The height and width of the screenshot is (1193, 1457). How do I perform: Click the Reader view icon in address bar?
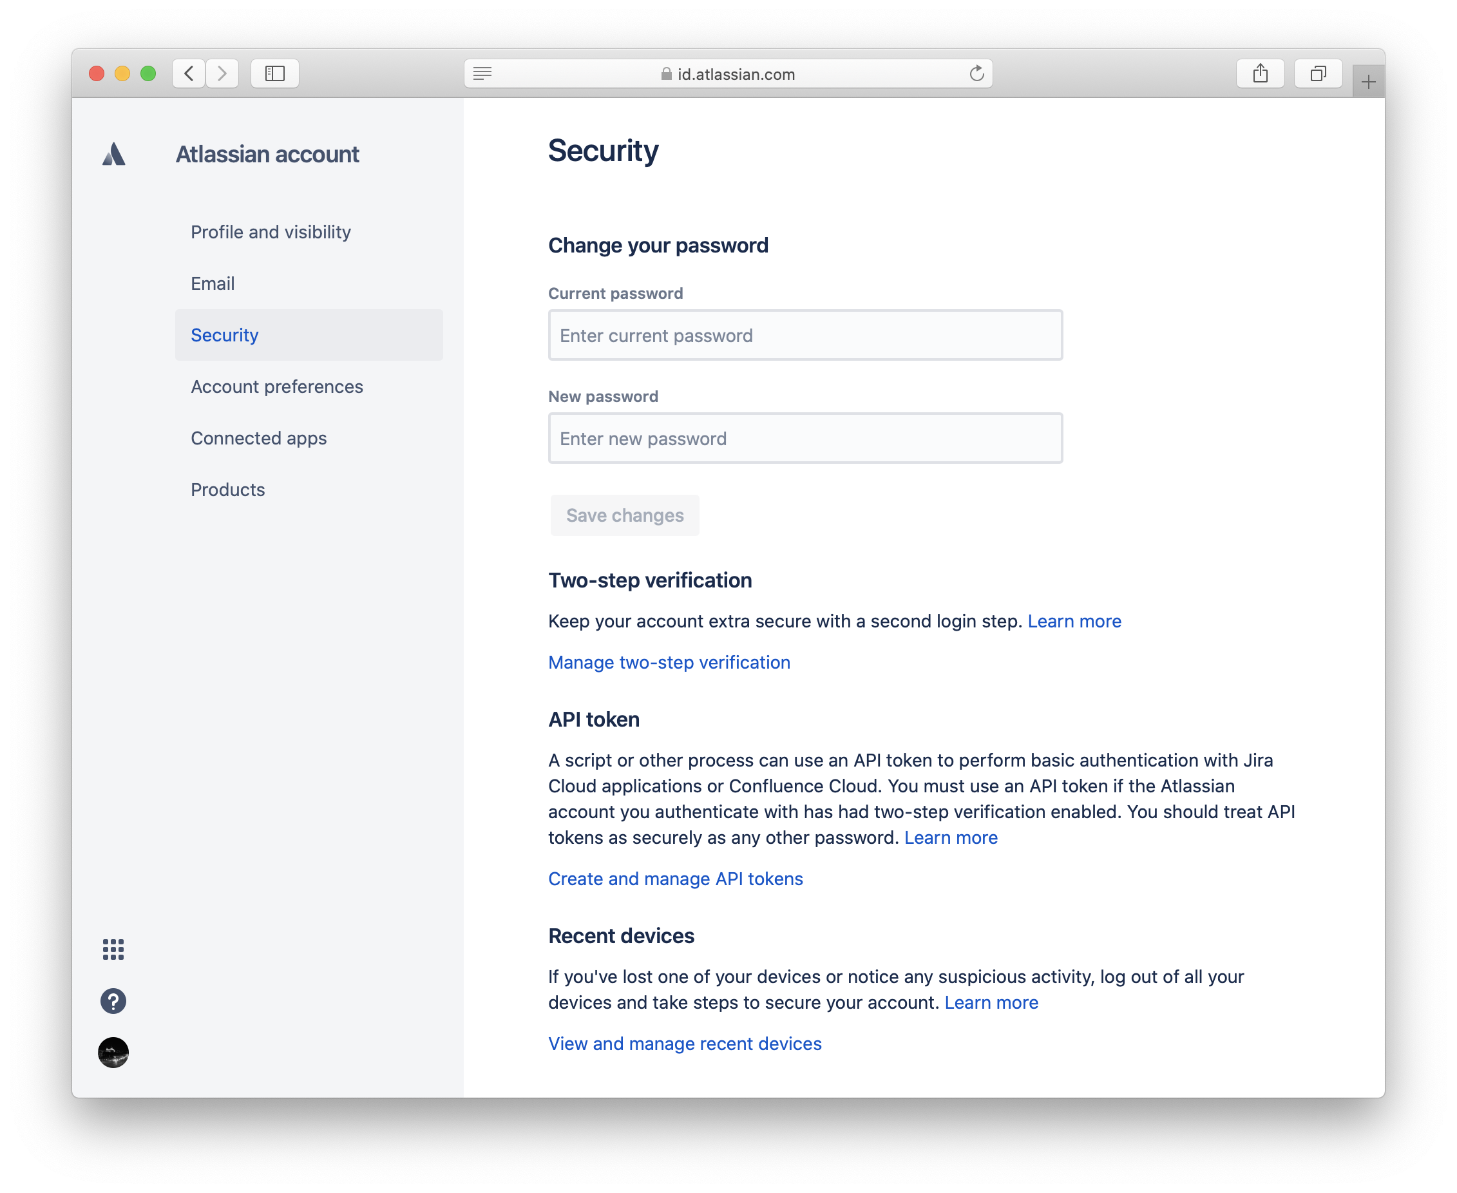pyautogui.click(x=482, y=73)
